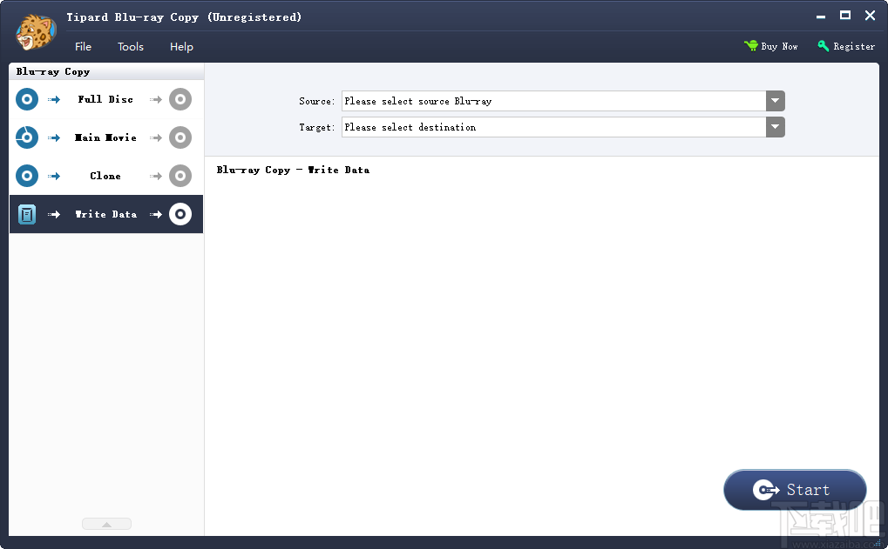Open the Tools menu

tap(130, 47)
